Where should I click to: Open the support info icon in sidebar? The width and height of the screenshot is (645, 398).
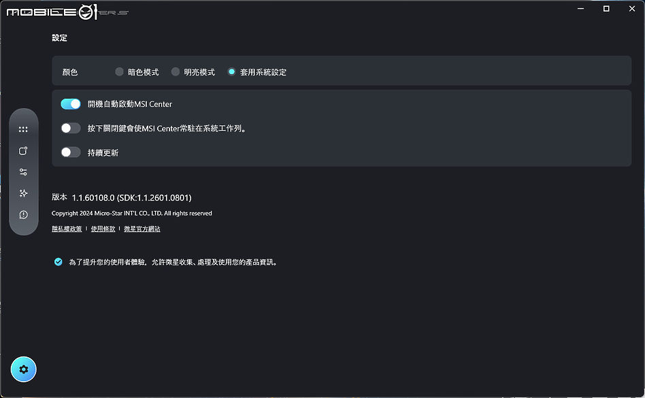click(x=23, y=214)
